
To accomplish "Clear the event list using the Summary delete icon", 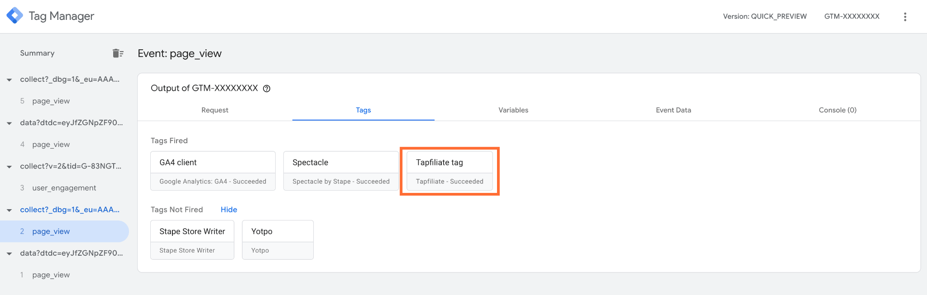I will pyautogui.click(x=118, y=53).
